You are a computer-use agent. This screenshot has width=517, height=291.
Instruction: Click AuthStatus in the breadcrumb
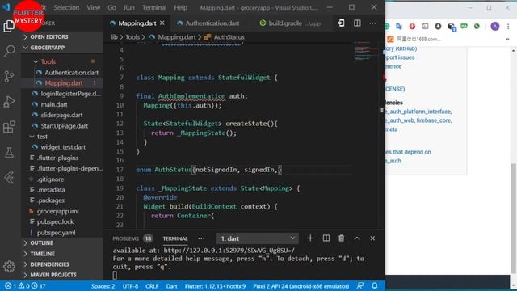pos(229,37)
